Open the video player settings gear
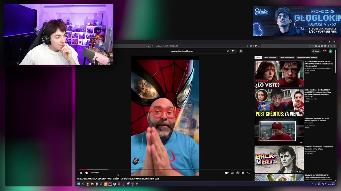Screen dimensions: 341x191 (x=238, y=173)
